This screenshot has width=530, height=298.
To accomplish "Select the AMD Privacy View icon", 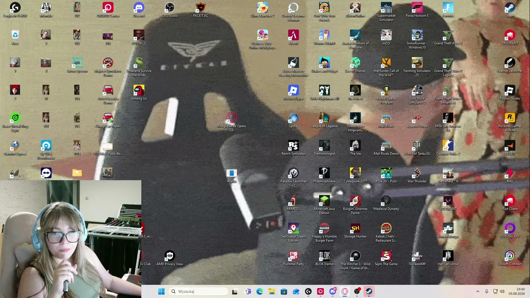I will (170, 259).
